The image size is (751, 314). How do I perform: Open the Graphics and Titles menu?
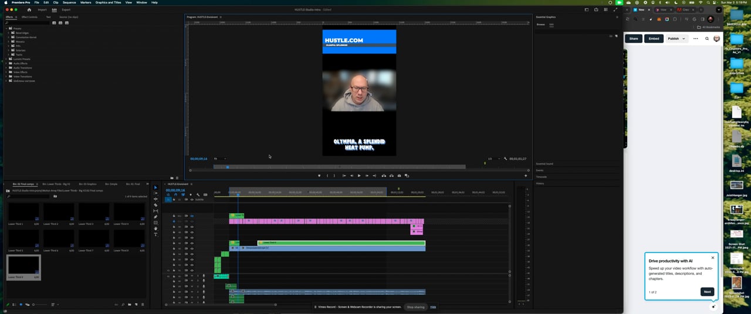[x=108, y=2]
